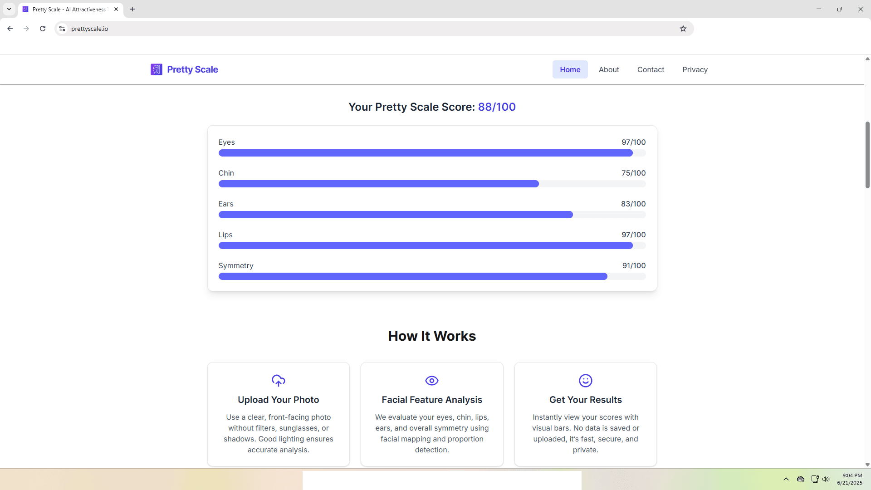
Task: Bookmark this page with the star icon
Action: 683,29
